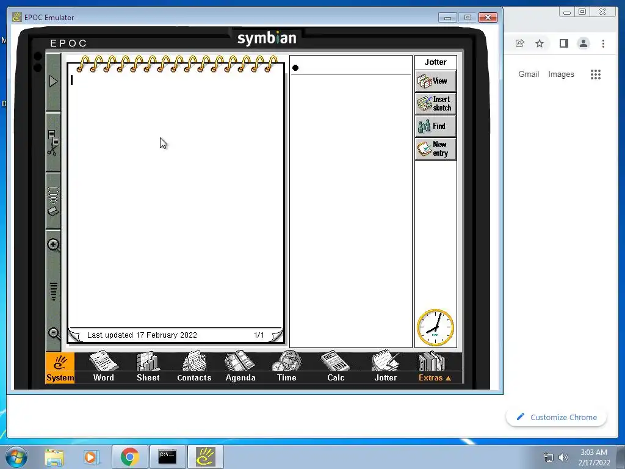Viewport: 625px width, 469px height.
Task: Open Chrome profile avatar
Action: tap(583, 43)
